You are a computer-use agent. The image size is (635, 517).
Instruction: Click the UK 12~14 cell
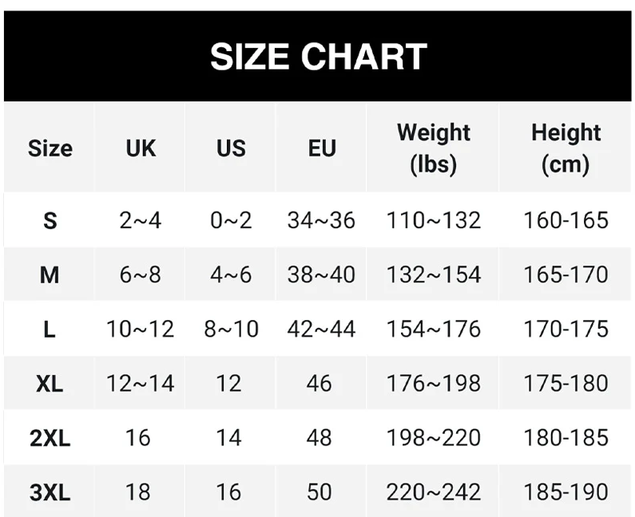pos(141,384)
